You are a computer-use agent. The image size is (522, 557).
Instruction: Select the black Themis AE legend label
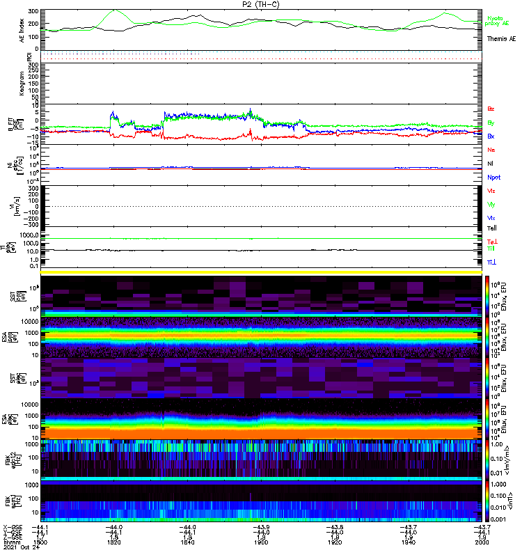coord(501,39)
